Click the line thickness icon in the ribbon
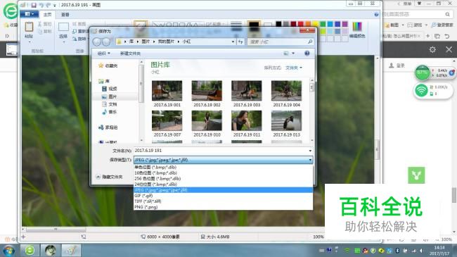This screenshot has width=457, height=257. coord(236,26)
